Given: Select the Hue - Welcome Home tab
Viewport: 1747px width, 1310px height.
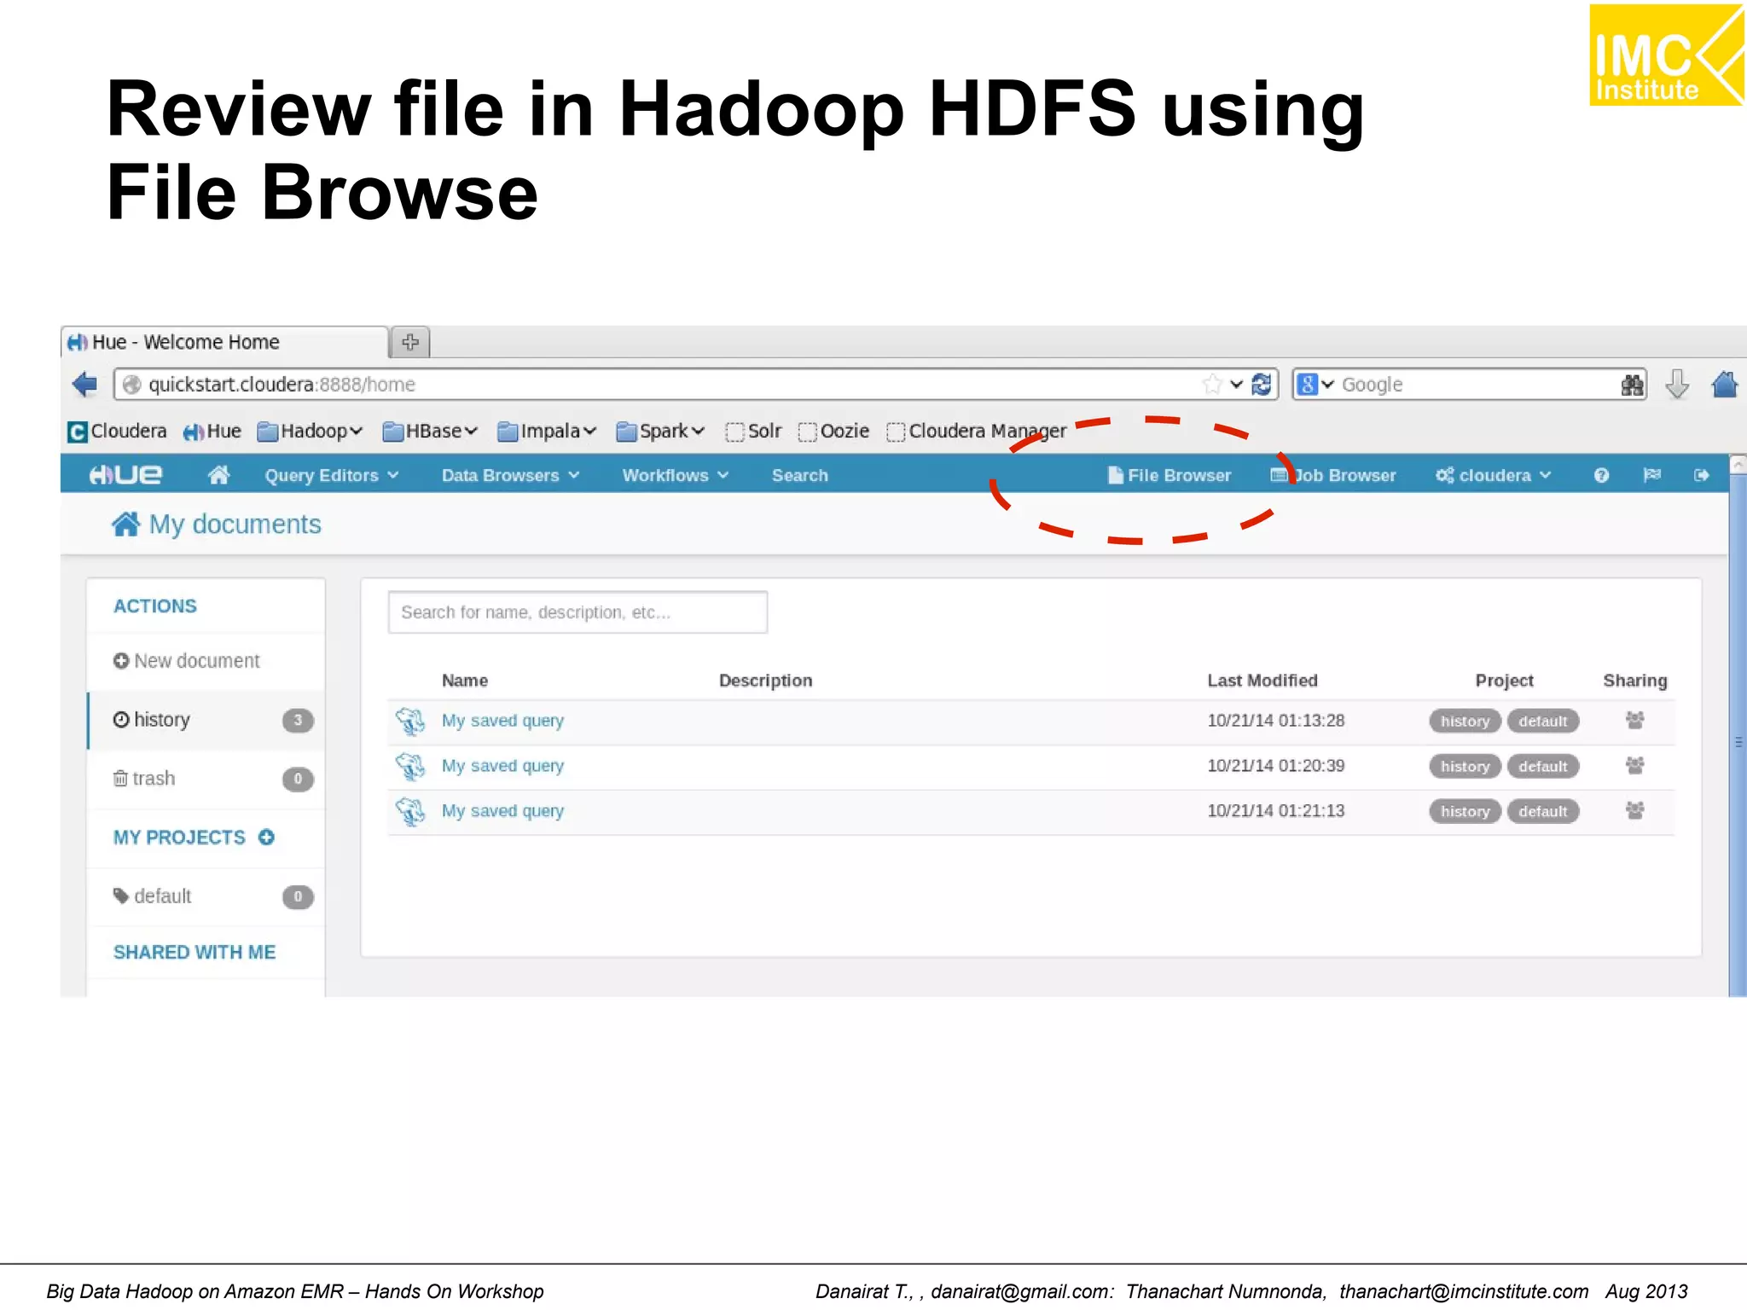Looking at the screenshot, I should pos(224,342).
